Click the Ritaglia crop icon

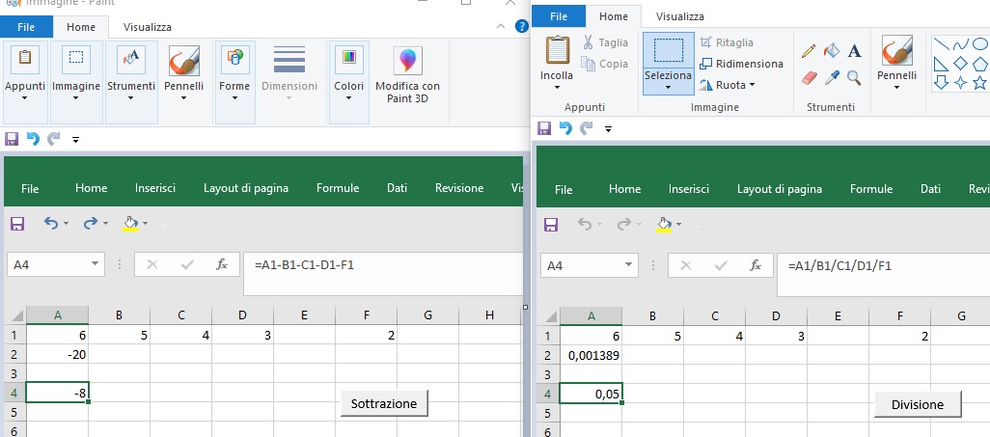pos(706,42)
